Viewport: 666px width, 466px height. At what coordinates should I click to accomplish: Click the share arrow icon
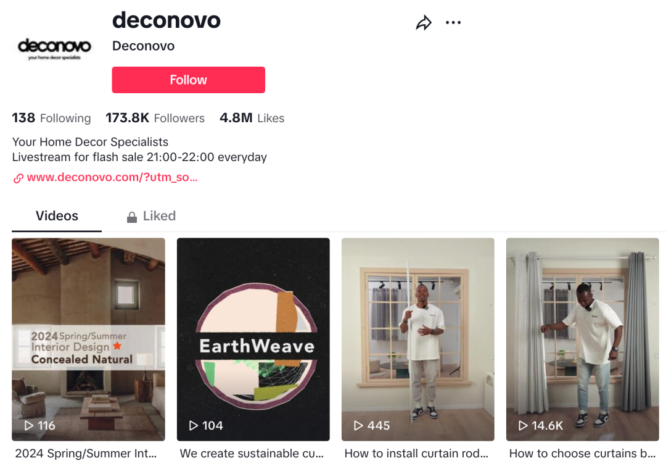[424, 23]
